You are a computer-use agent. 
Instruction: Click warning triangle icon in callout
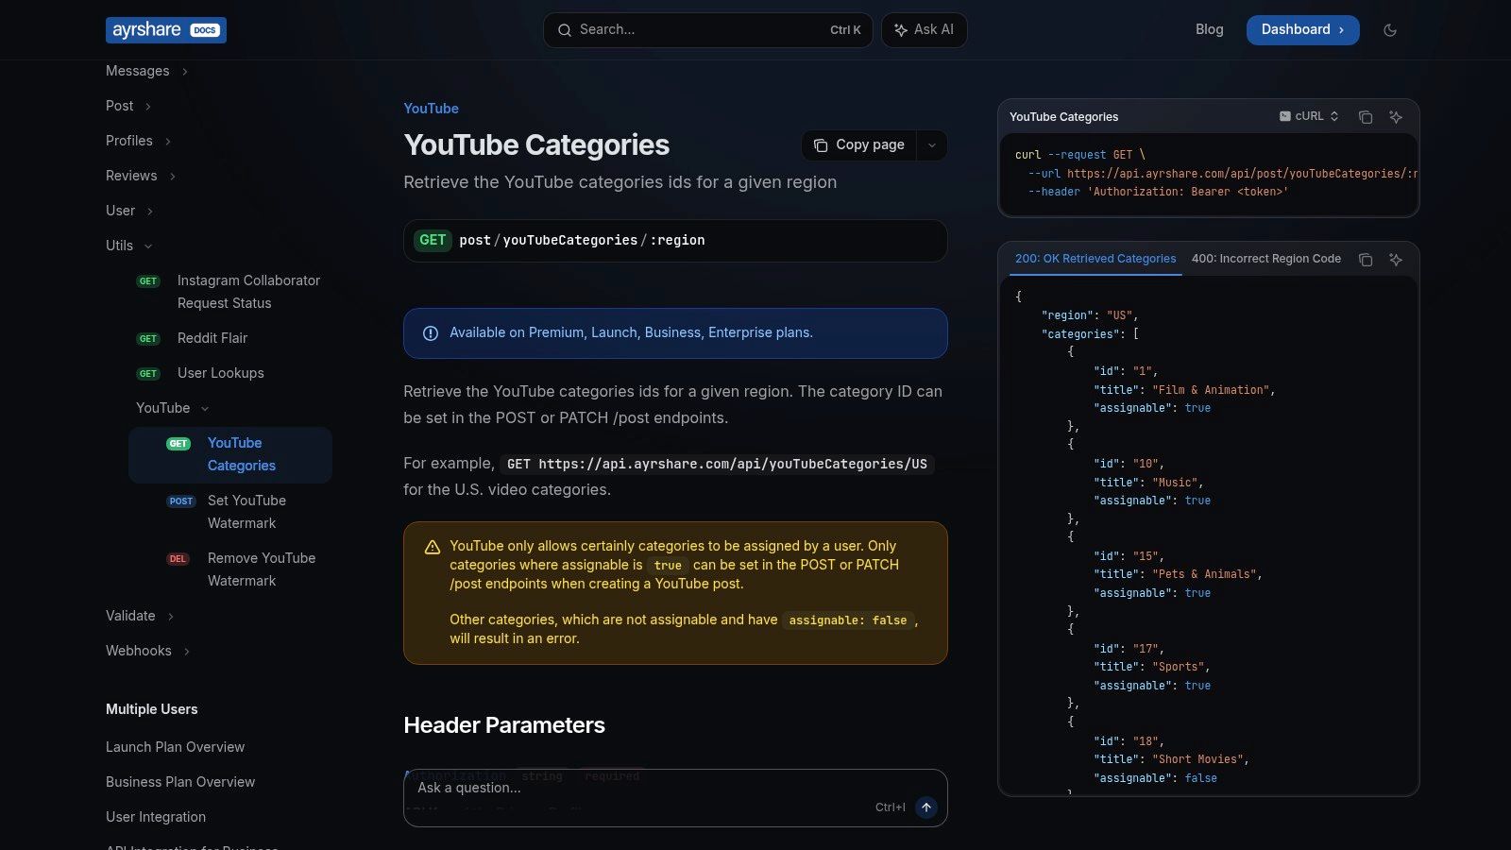[433, 548]
